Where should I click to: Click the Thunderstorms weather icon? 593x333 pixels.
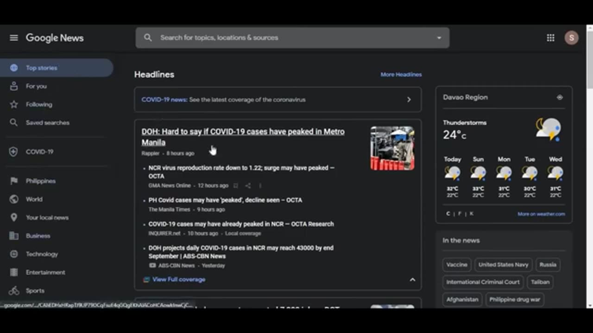coord(549,129)
